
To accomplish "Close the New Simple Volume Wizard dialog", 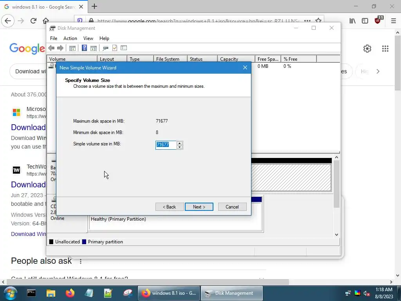I will pyautogui.click(x=245, y=67).
